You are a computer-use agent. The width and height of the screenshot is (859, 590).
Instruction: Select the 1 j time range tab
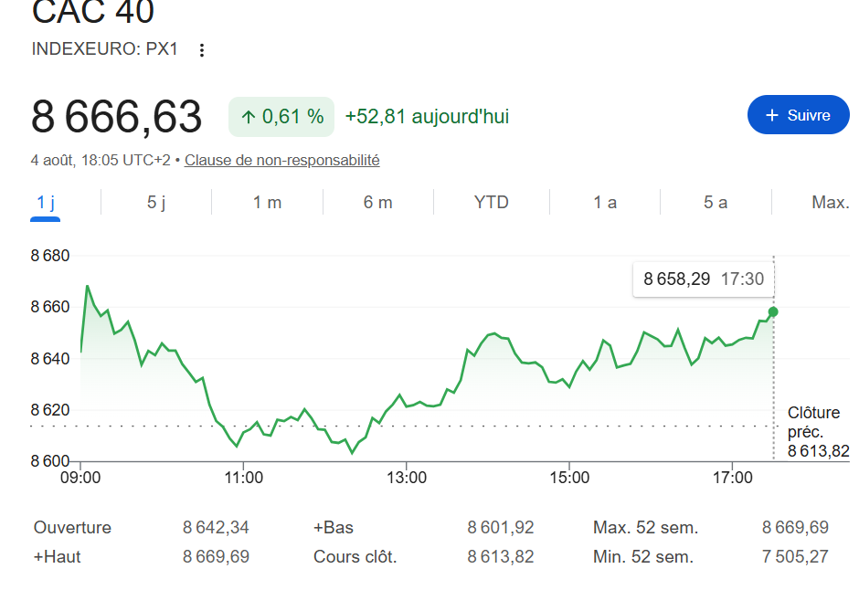coord(46,203)
